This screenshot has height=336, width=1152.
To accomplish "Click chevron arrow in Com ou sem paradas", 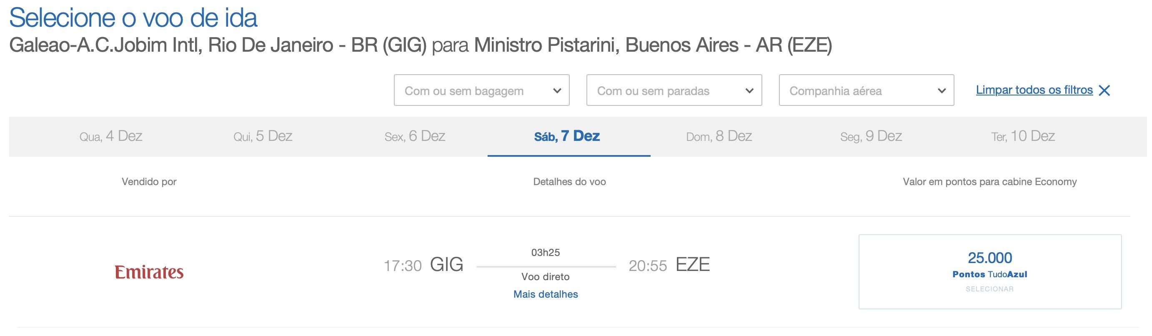I will tap(749, 91).
